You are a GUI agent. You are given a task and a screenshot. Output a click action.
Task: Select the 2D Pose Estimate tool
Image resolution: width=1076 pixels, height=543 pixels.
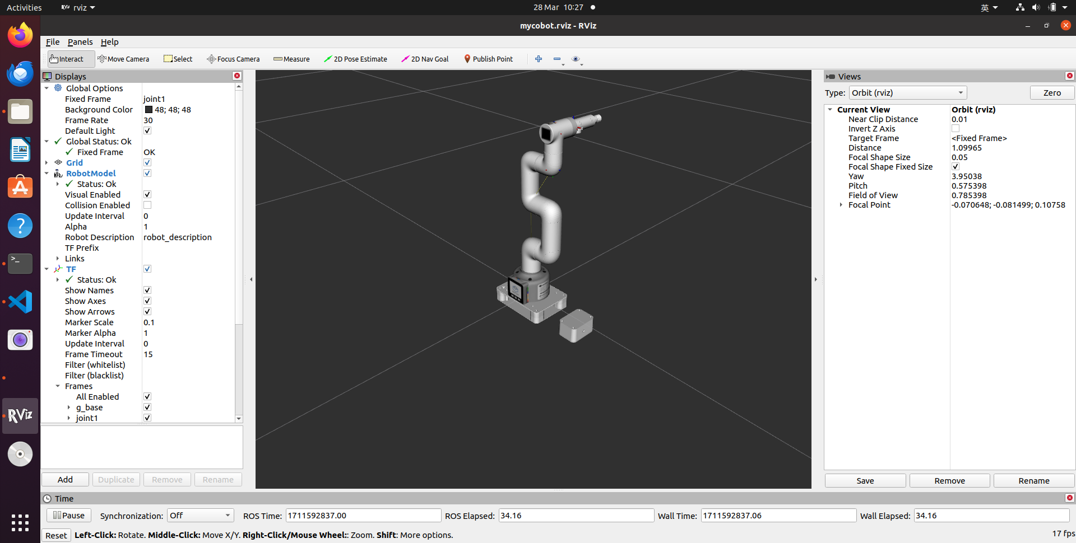(x=355, y=59)
